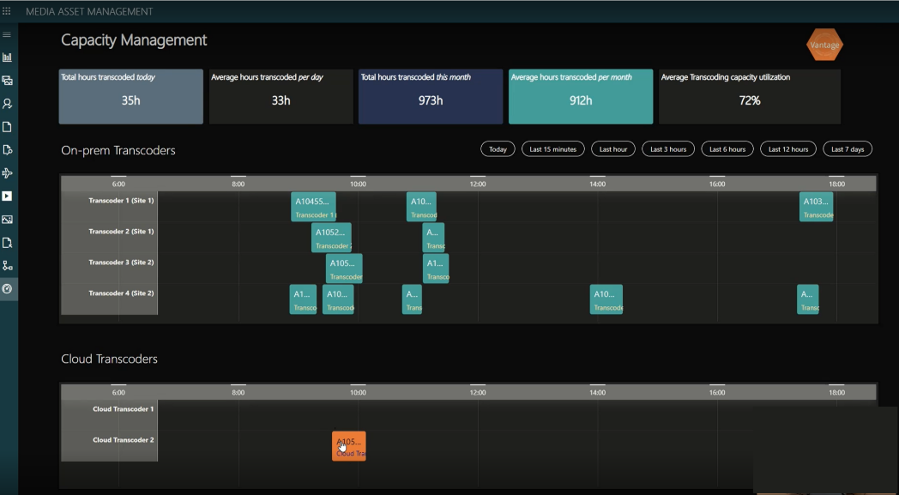899x495 pixels.
Task: Select the stacked media library sidebar icon
Action: point(7,81)
